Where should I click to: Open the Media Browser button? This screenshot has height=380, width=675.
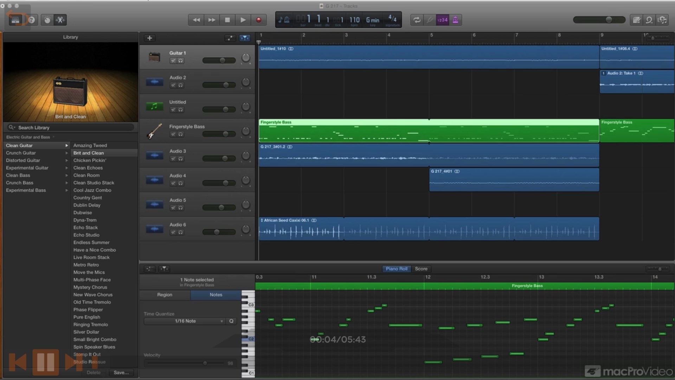663,20
